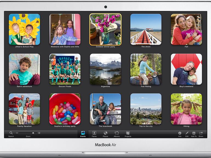211x158 pixels.
Task: Open the Argentina event thumbnail
Action: tap(105, 69)
